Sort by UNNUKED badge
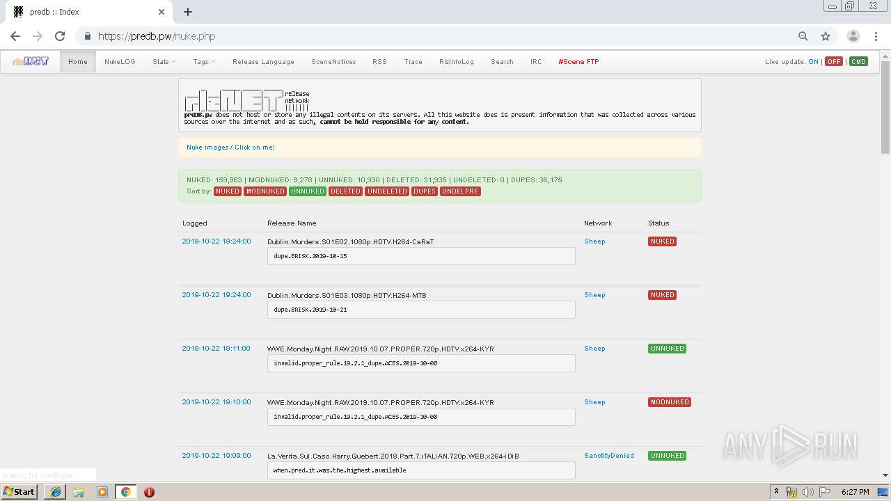The height and width of the screenshot is (501, 891). 308,191
